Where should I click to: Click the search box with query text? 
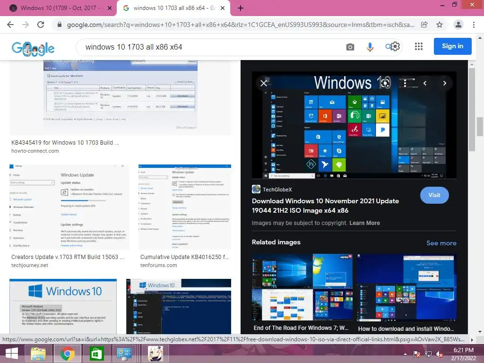210,47
